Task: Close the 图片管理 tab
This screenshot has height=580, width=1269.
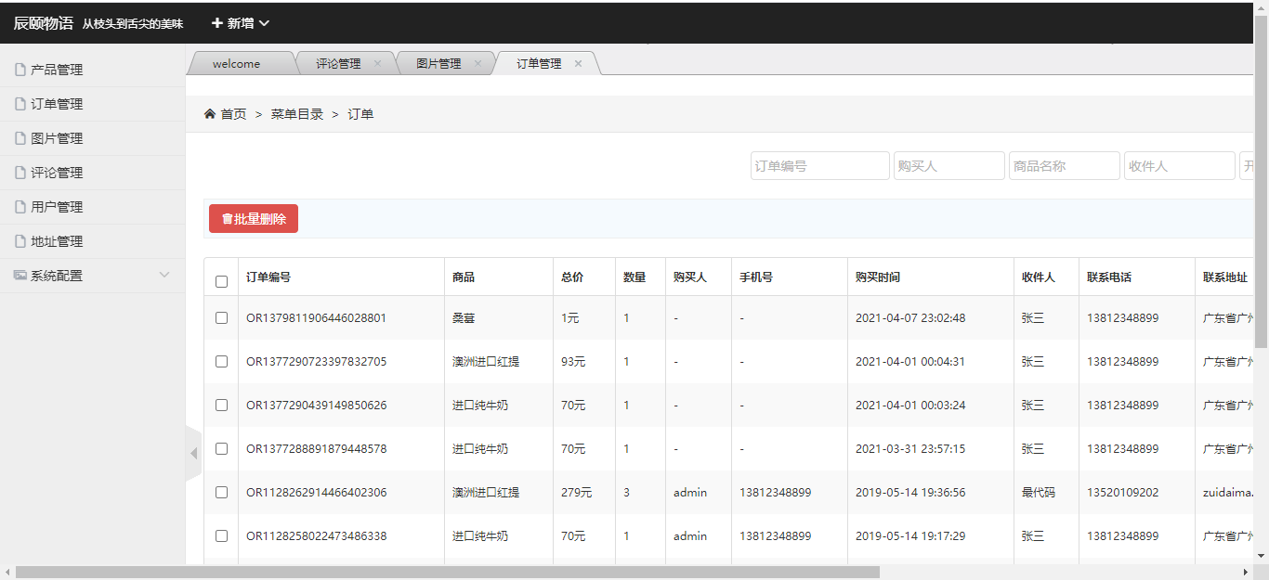Action: [478, 63]
